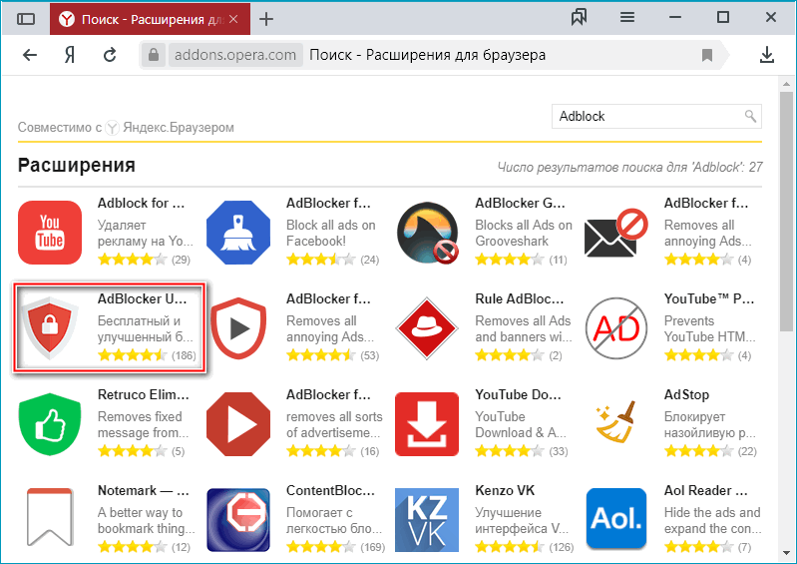The height and width of the screenshot is (564, 797).
Task: Open the bookmarks manager icon in title bar
Action: pyautogui.click(x=579, y=18)
